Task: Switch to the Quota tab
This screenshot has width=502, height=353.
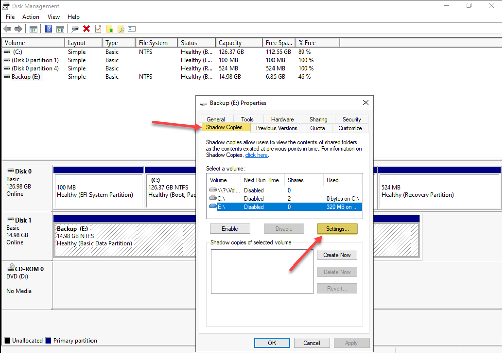Action: pos(317,128)
